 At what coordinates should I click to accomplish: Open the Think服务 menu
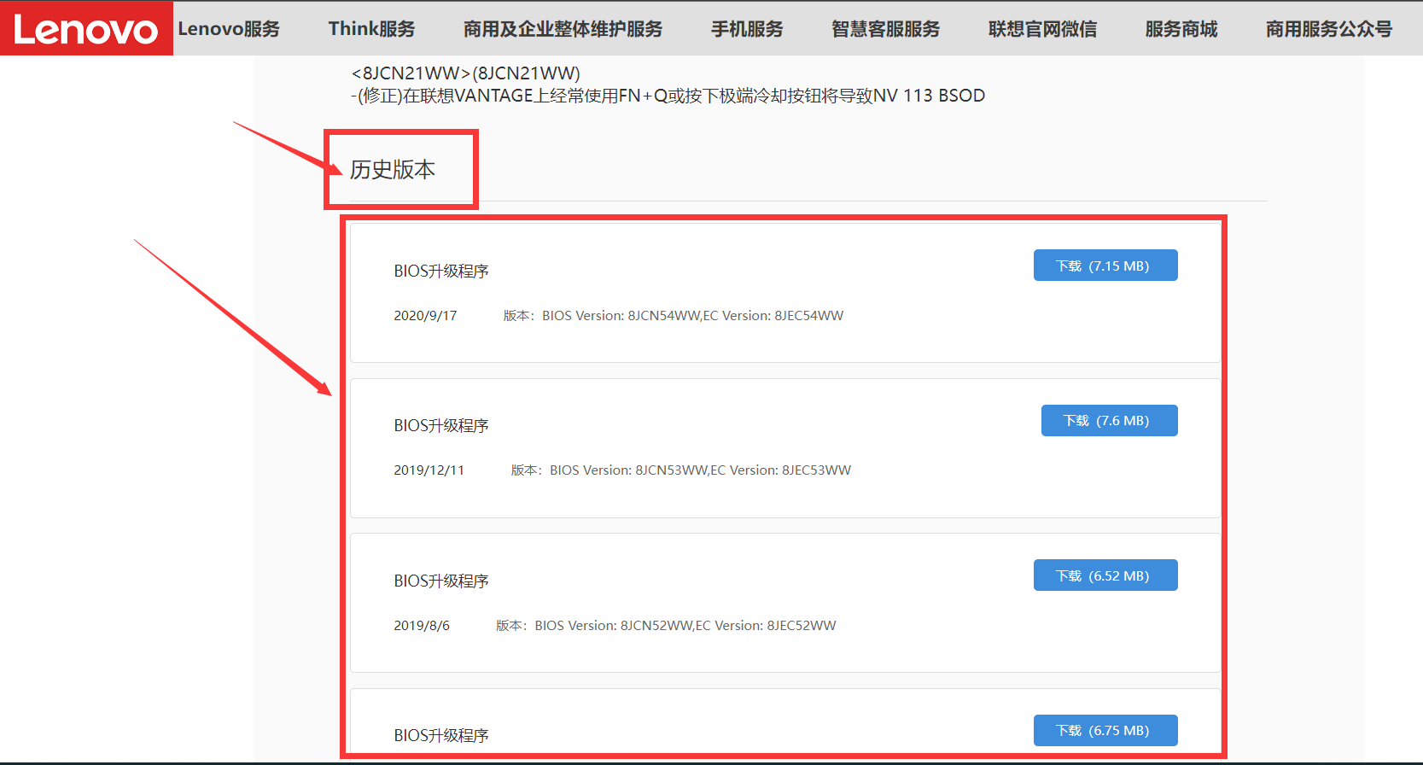pyautogui.click(x=371, y=29)
